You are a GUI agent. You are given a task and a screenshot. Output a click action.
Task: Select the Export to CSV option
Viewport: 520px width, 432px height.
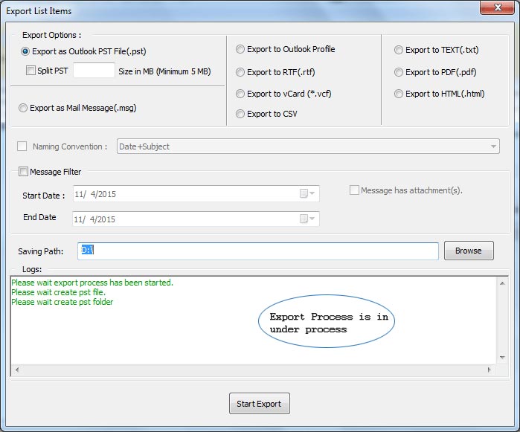240,114
